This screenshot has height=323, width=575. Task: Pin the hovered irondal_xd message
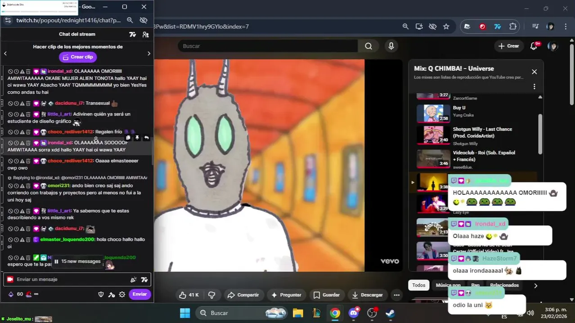coord(137,138)
